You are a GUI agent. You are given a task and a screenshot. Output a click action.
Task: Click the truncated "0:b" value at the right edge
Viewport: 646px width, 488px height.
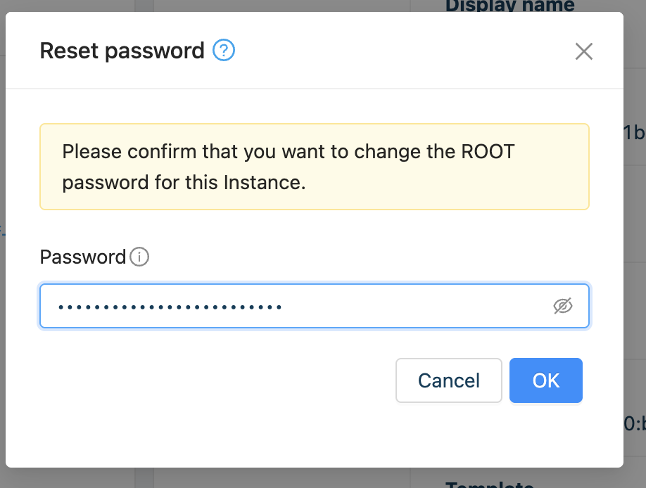(635, 423)
